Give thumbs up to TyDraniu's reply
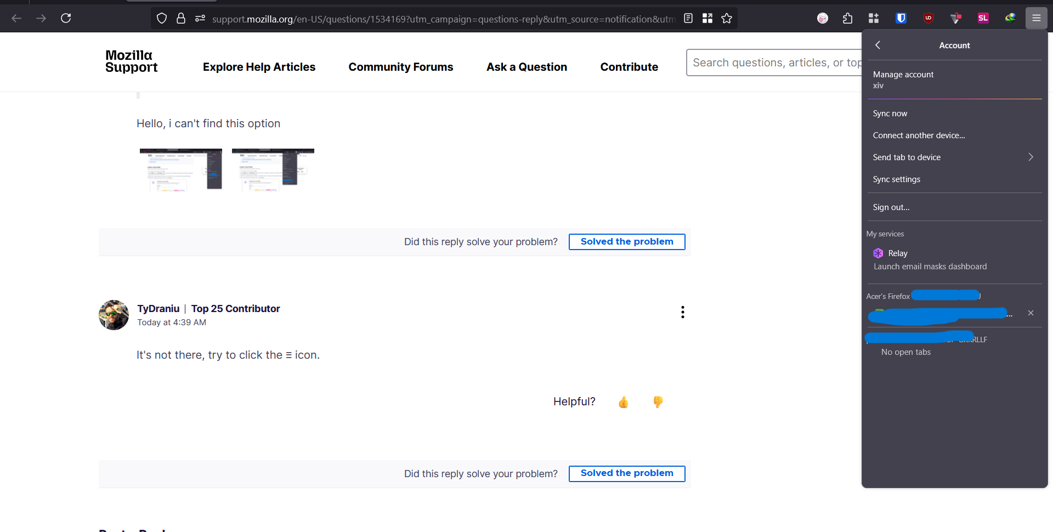The width and height of the screenshot is (1053, 532). click(x=624, y=403)
